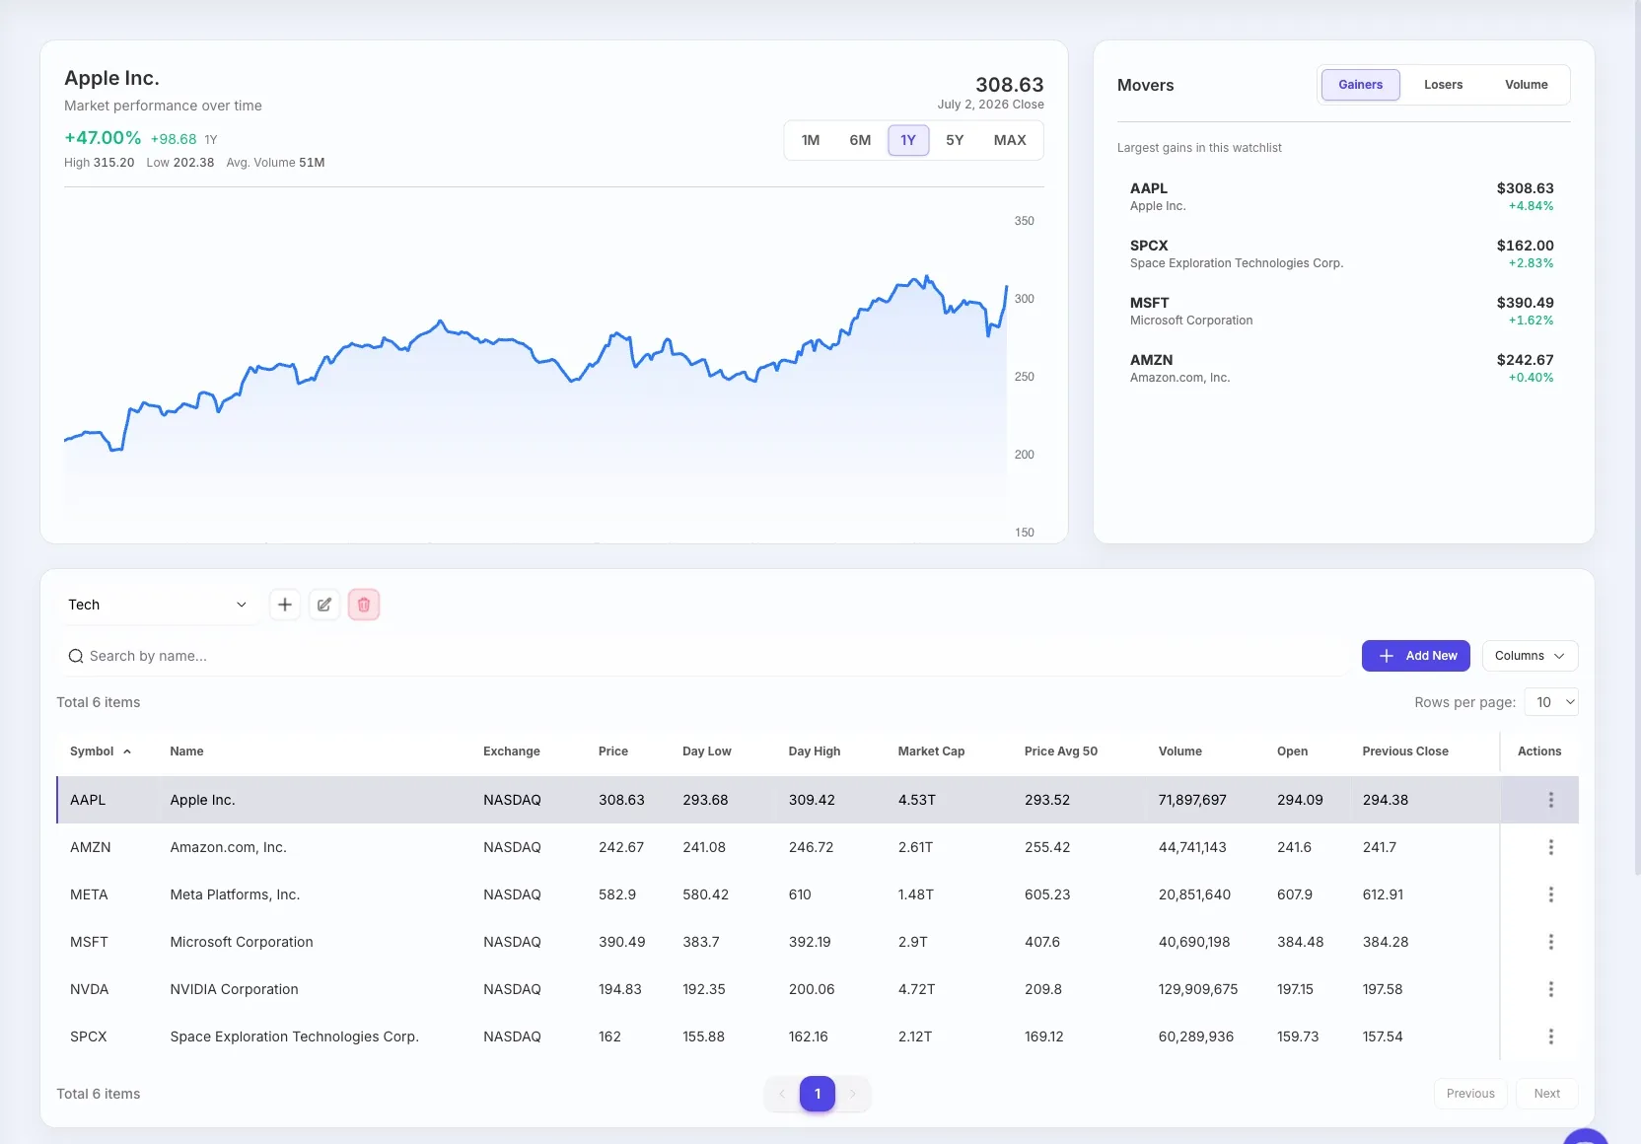Open the Columns dropdown

point(1530,656)
